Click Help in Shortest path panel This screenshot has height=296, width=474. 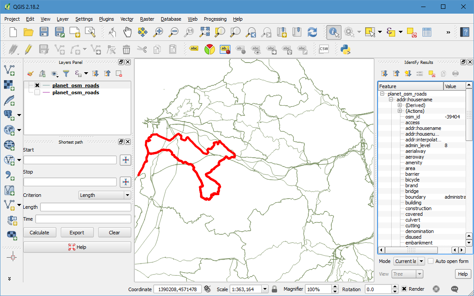tap(78, 247)
